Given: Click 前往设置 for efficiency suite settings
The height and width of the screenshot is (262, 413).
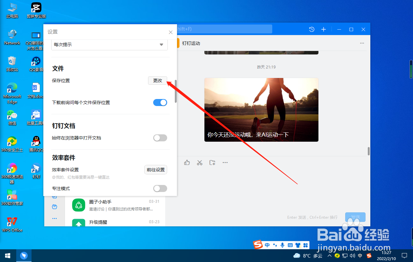Looking at the screenshot, I should [155, 169].
